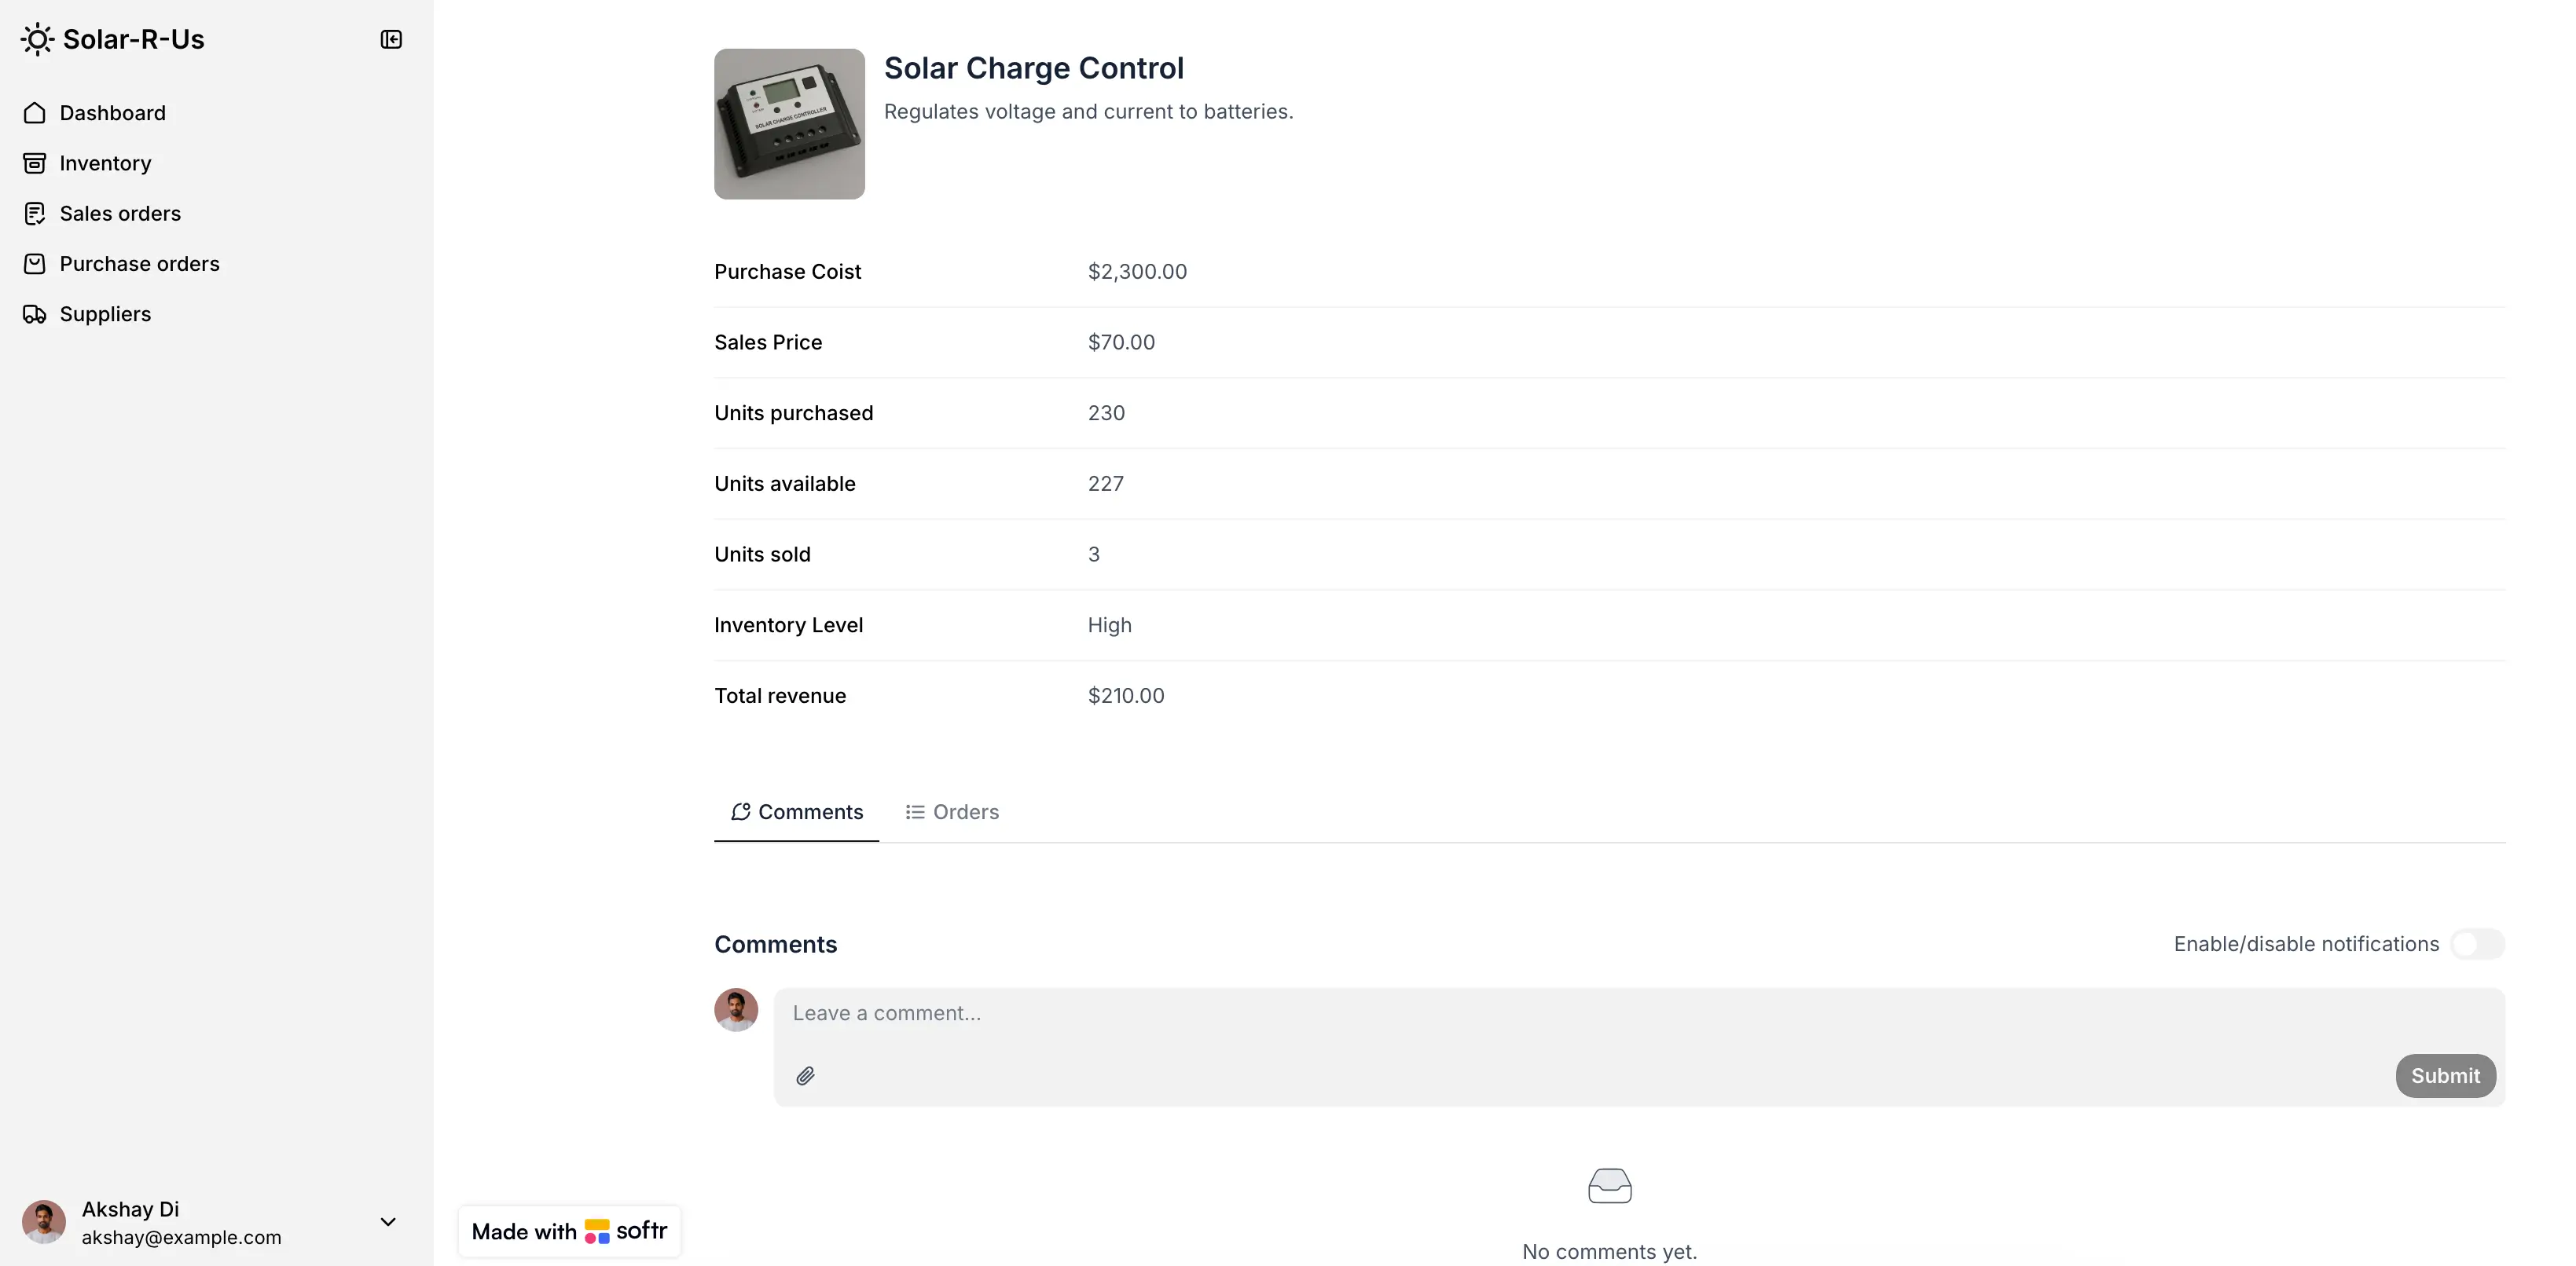Image resolution: width=2576 pixels, height=1266 pixels.
Task: Submit the comment
Action: point(2444,1075)
